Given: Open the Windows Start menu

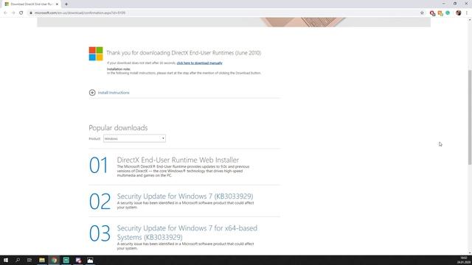Looking at the screenshot, I should point(6,260).
